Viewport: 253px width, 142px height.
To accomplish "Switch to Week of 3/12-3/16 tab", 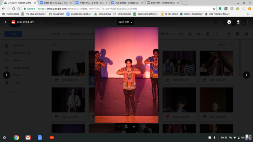I will 92,3.
